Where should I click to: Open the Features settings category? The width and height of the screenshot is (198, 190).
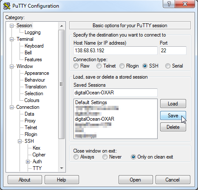(33, 60)
